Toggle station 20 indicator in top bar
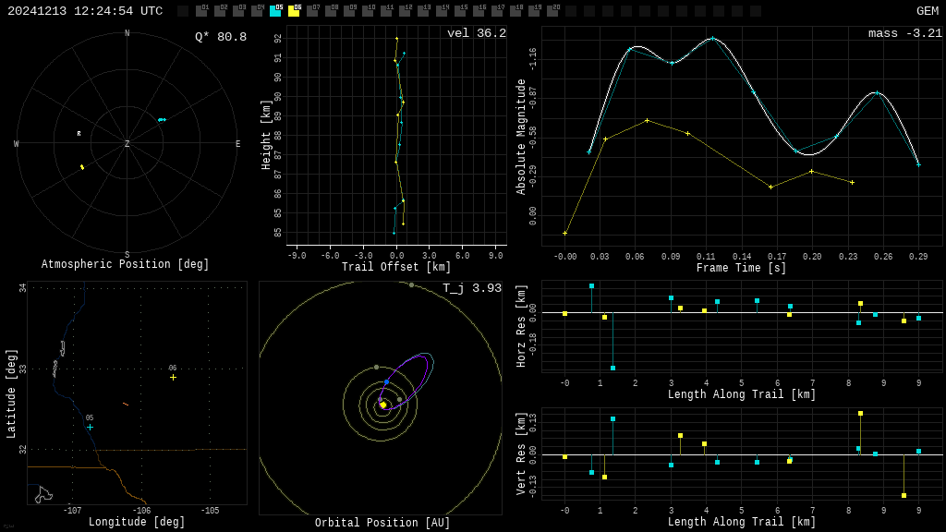Viewport: 946px width, 532px height. pyautogui.click(x=552, y=11)
